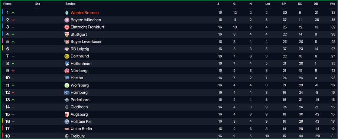Select the Freiburg team name
The image size is (338, 139).
(78, 136)
